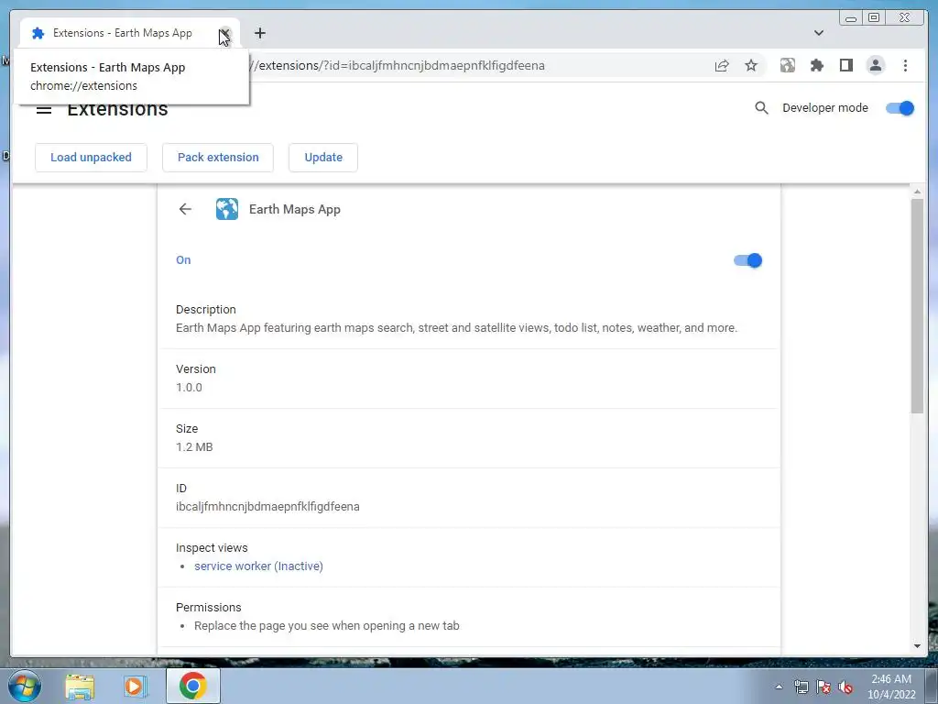Click the size value 1.2 MB
938x704 pixels.
[194, 446]
